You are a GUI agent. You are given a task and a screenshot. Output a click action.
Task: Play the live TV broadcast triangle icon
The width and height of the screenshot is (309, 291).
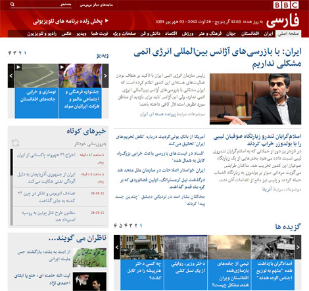click(x=107, y=21)
